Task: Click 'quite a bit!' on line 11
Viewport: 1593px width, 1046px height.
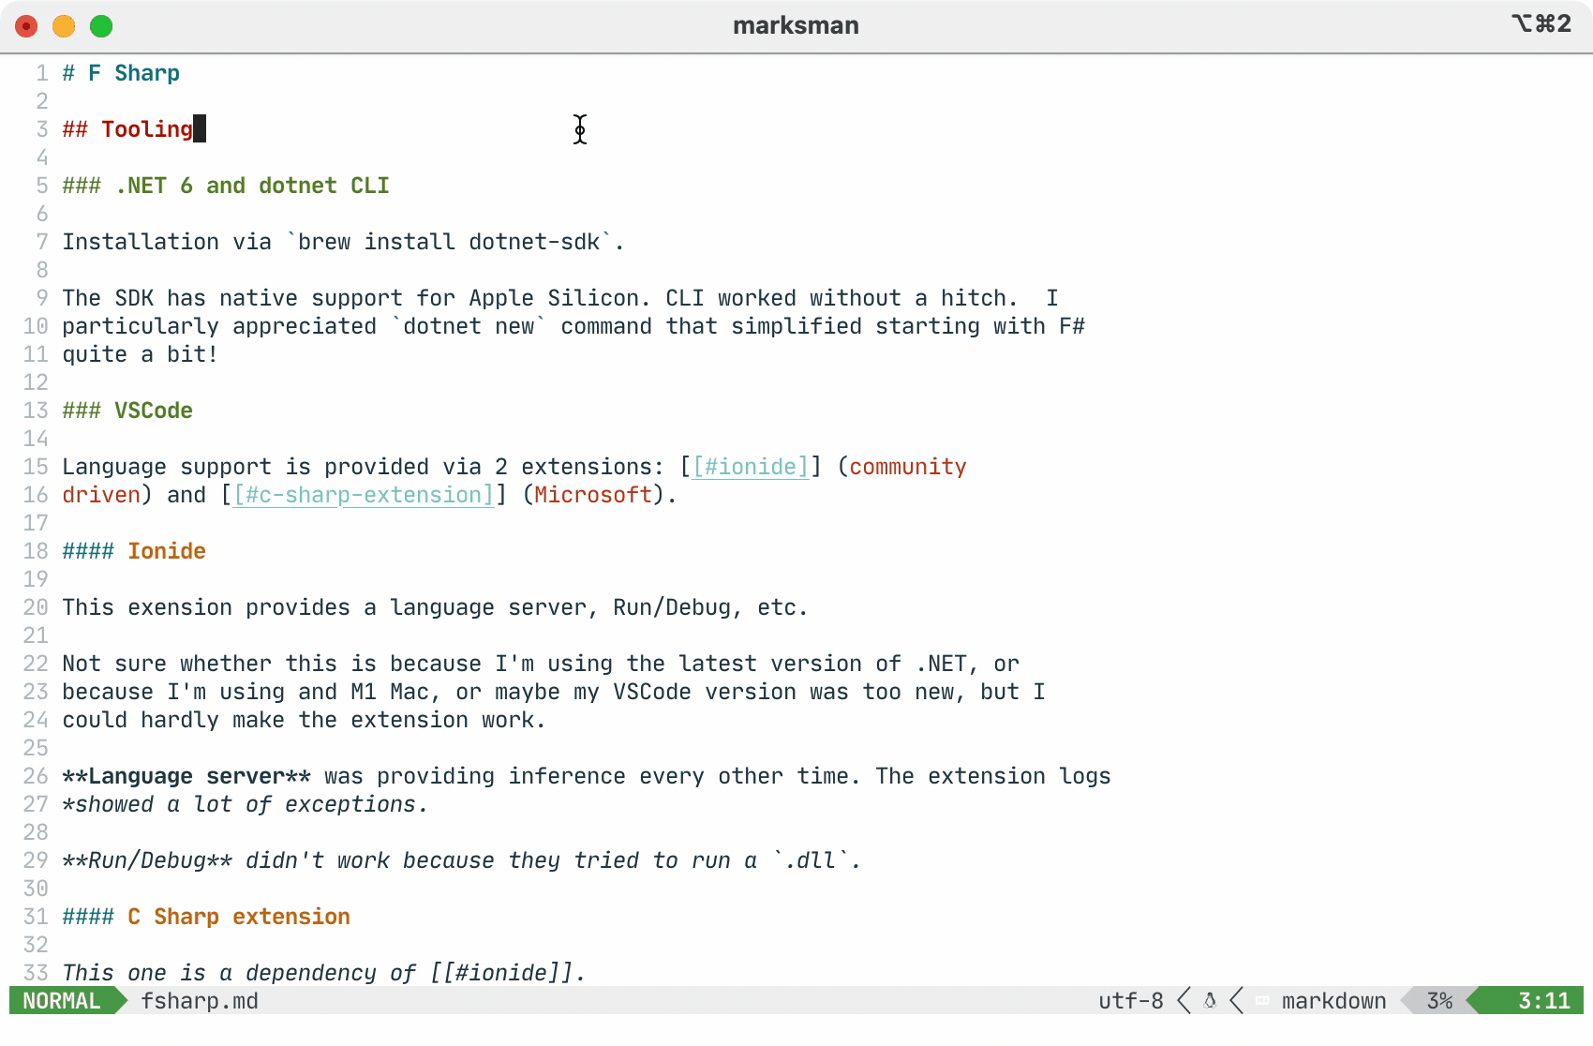Action: click(x=141, y=354)
